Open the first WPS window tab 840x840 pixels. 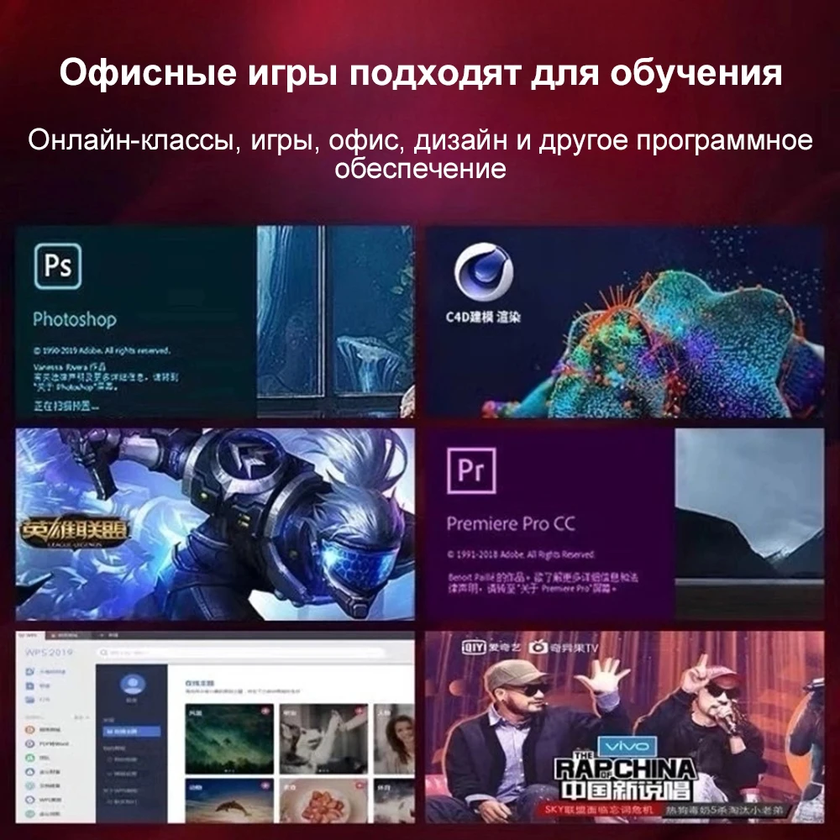(x=30, y=636)
